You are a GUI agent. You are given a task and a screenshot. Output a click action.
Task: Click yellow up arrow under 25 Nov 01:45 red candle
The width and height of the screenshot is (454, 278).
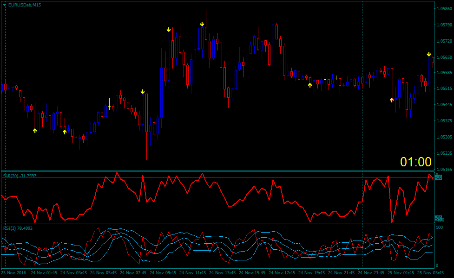pos(392,100)
